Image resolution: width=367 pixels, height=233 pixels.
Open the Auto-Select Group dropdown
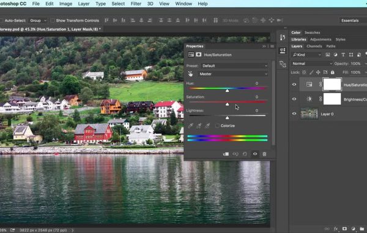point(38,20)
